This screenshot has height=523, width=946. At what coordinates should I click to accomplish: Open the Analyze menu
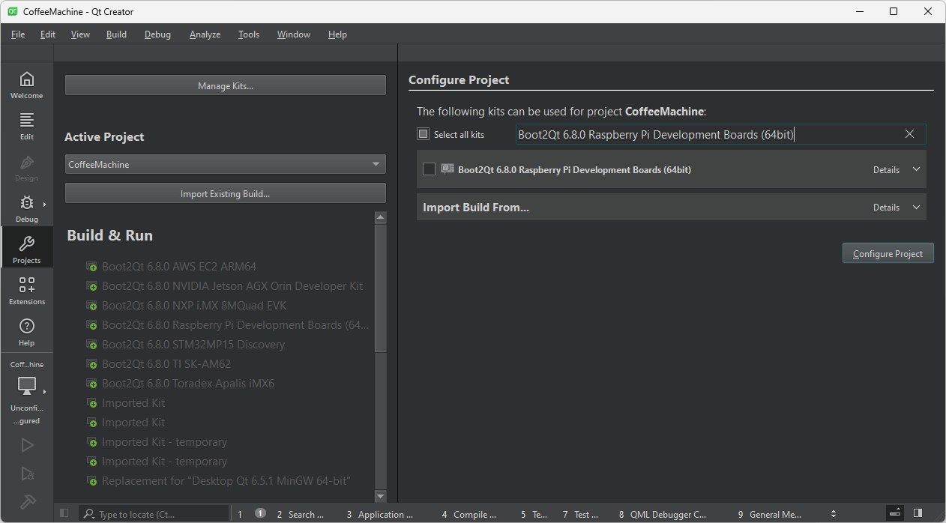[205, 34]
